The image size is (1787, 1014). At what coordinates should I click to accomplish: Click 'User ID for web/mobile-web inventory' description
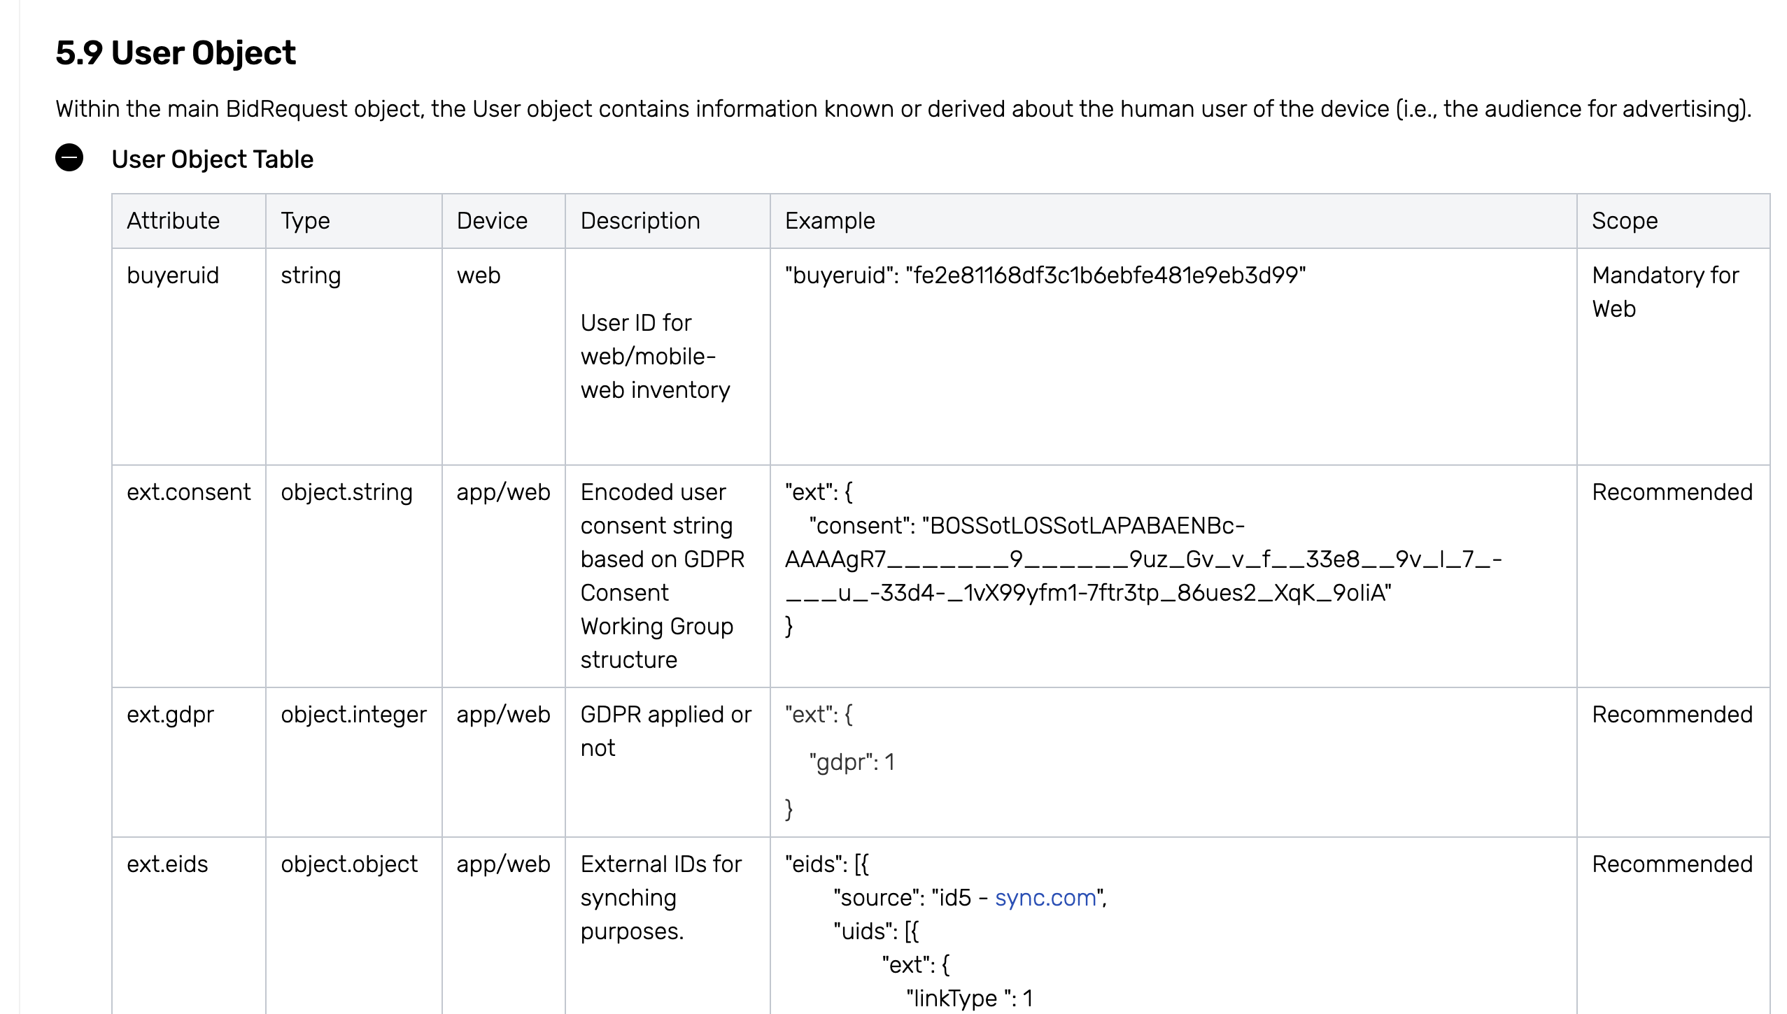(656, 357)
